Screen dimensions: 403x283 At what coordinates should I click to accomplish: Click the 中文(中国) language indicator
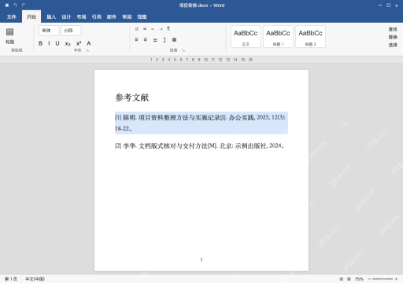click(x=35, y=279)
